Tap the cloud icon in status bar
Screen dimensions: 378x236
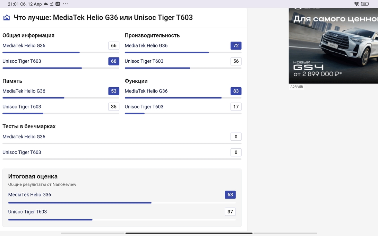46,4
